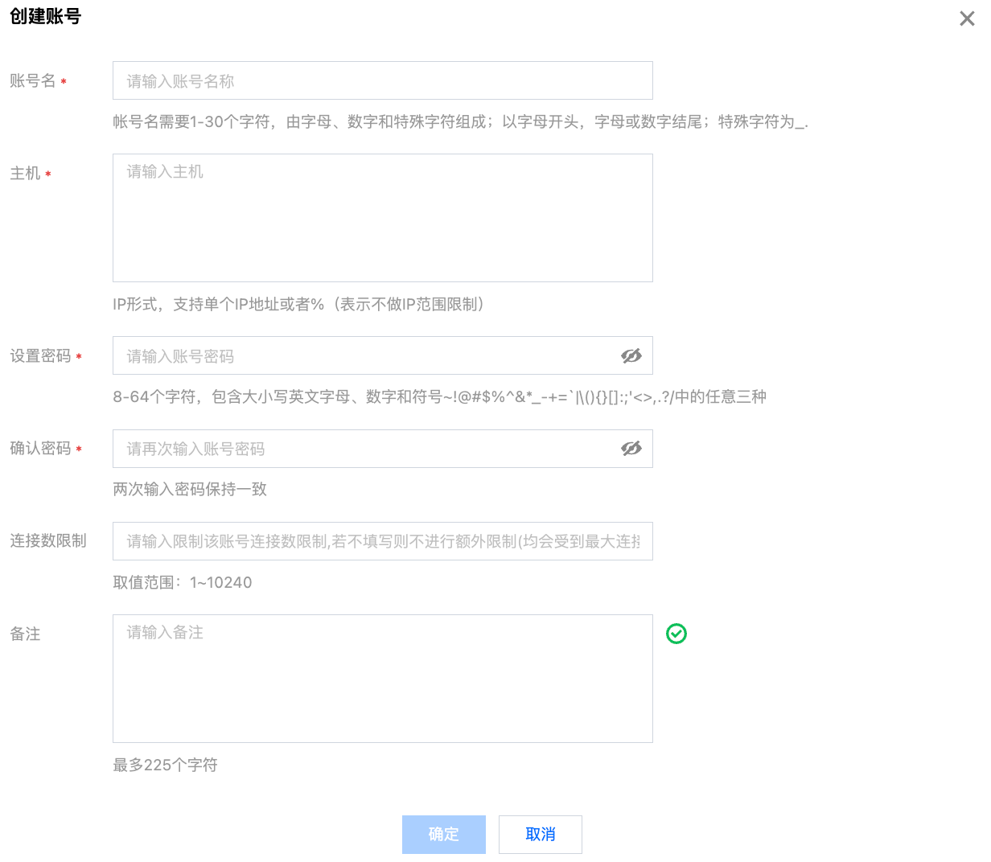Click the 确认密码 input field
Viewport: 991px width, 862px height.
pyautogui.click(x=382, y=449)
